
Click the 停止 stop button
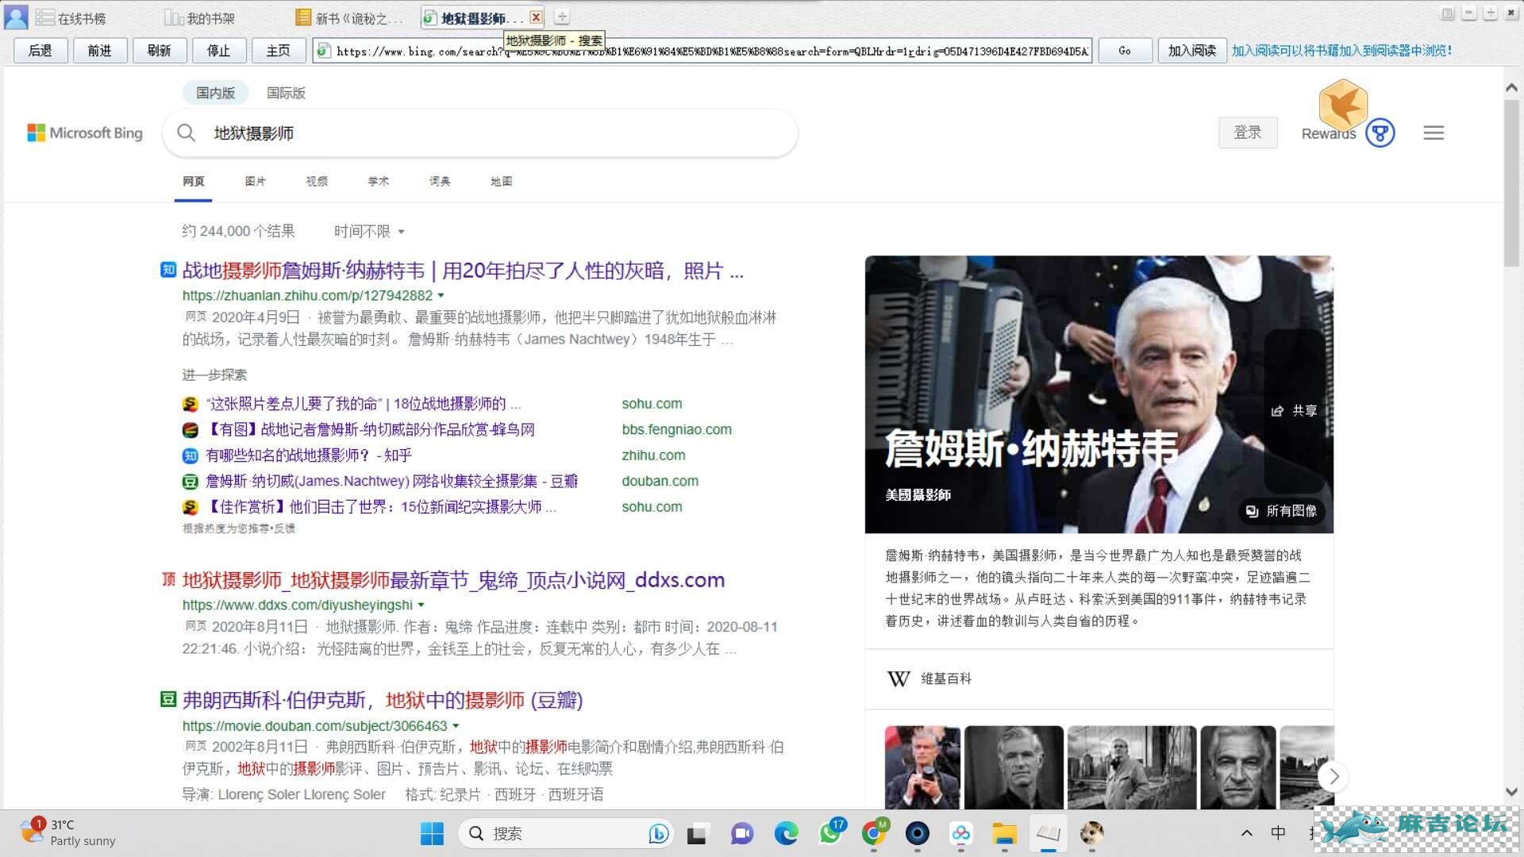point(218,50)
